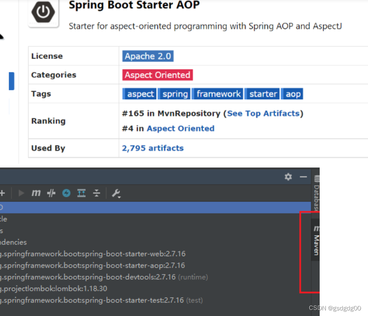Click the 'Tags' row label
Screen dimensions: 368x316
click(x=41, y=94)
